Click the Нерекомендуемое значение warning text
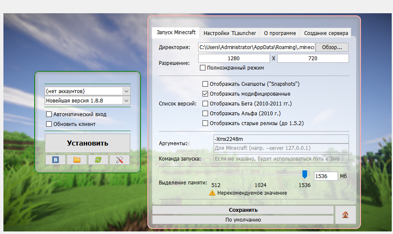393x234 pixels. [x=252, y=193]
